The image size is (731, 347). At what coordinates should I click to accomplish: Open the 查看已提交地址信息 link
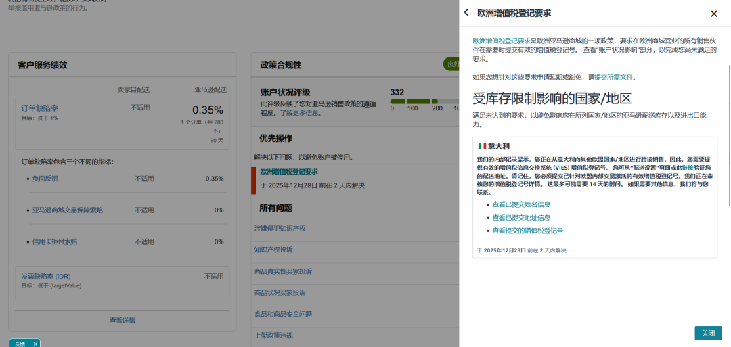pos(521,218)
